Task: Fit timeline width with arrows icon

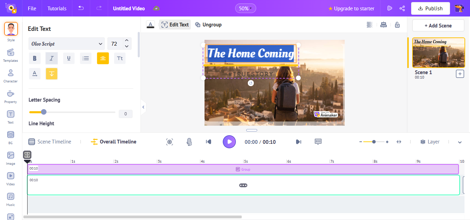Action: click(399, 142)
